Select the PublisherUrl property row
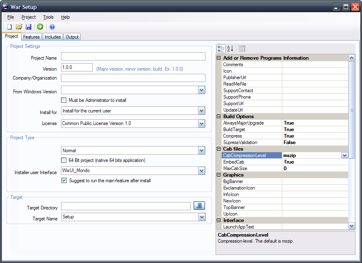Image resolution: width=362 pixels, height=263 pixels. (285, 78)
